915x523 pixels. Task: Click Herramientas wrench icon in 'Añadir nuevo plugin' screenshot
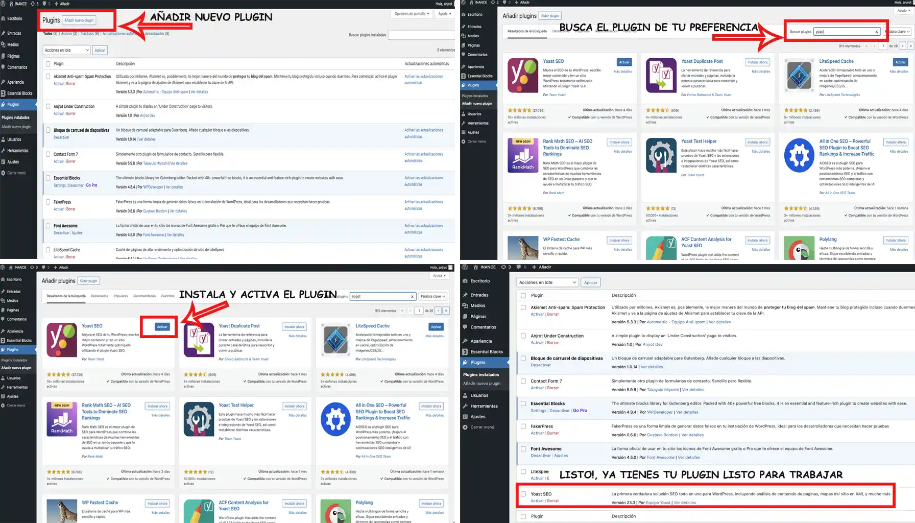click(x=3, y=151)
